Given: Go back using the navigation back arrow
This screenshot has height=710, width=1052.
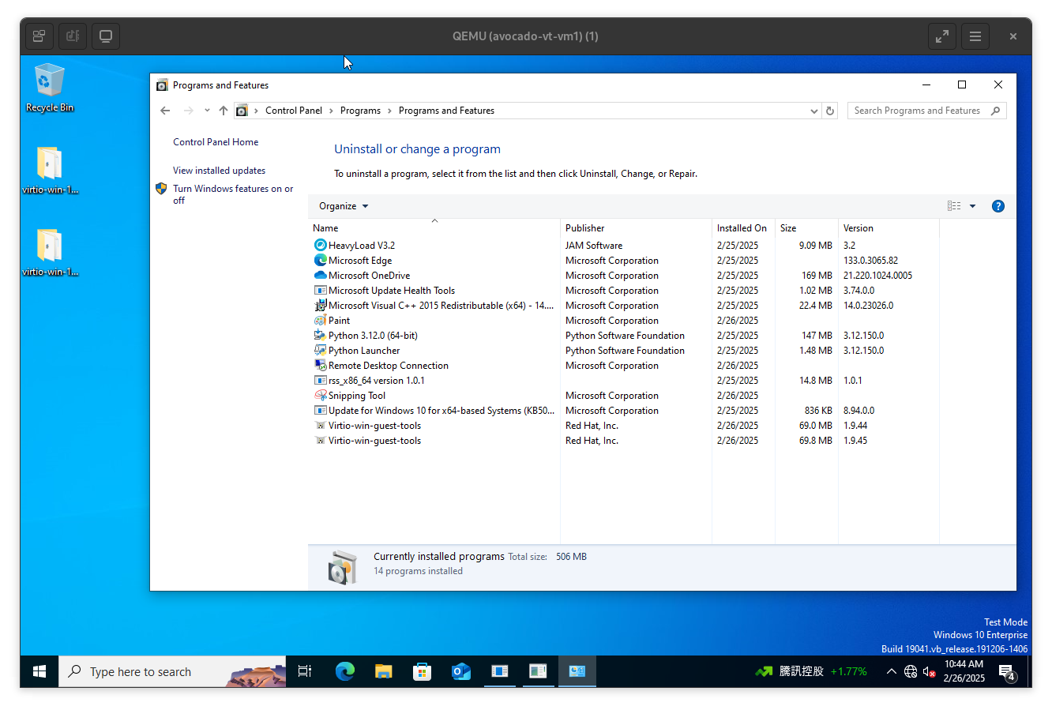Looking at the screenshot, I should click(x=165, y=111).
